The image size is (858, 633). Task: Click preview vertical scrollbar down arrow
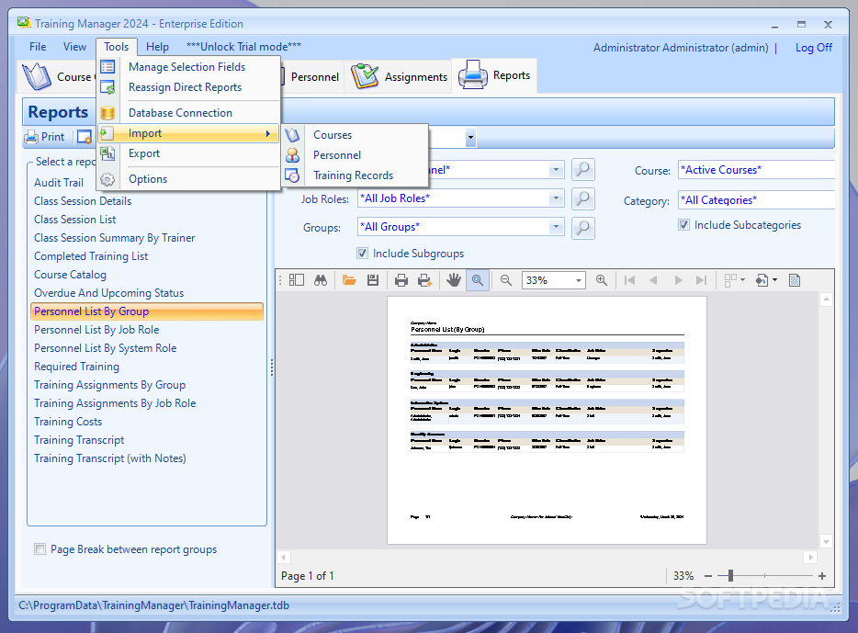coord(826,542)
